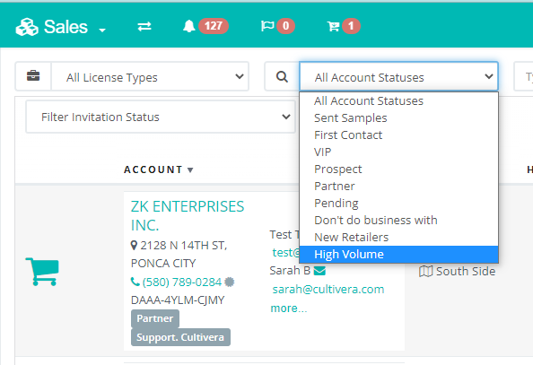Click the Partner status tag
This screenshot has height=365, width=533.
pyautogui.click(x=155, y=318)
